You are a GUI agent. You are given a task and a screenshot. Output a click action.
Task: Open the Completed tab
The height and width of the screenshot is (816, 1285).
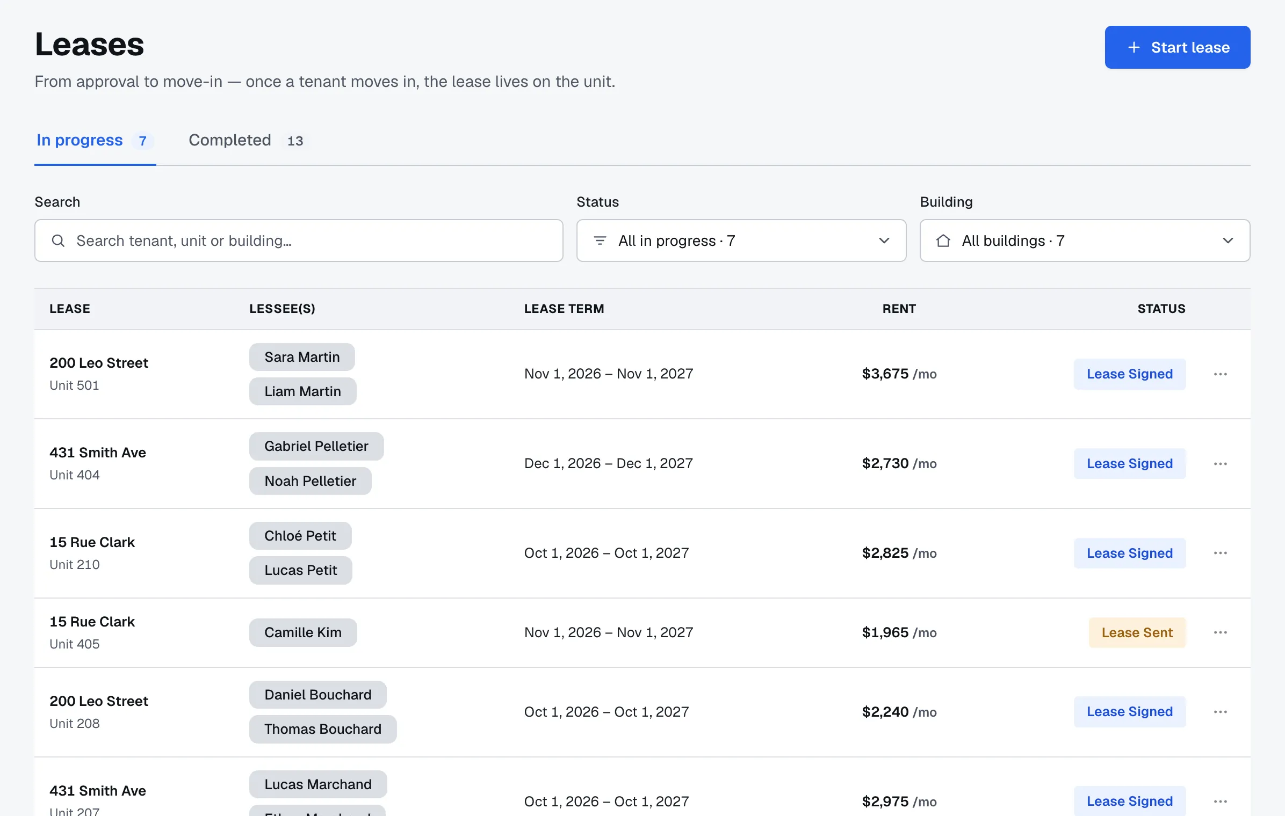246,141
